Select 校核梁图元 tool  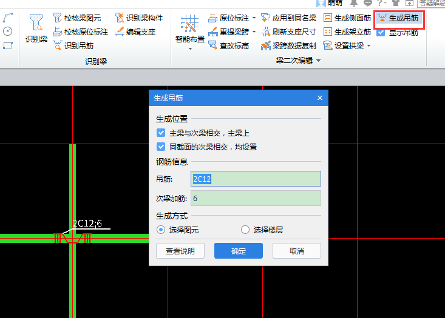(76, 18)
